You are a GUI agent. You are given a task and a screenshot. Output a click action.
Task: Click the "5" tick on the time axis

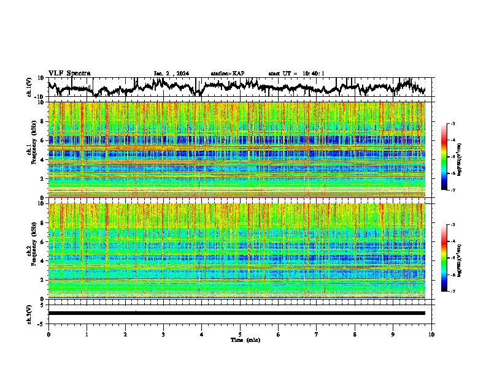[240, 335]
